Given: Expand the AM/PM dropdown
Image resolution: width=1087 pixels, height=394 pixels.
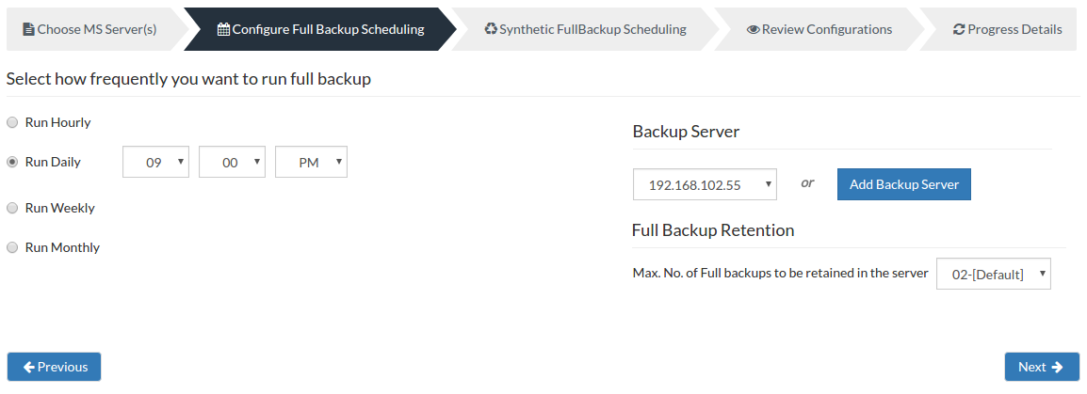Looking at the screenshot, I should 311,162.
